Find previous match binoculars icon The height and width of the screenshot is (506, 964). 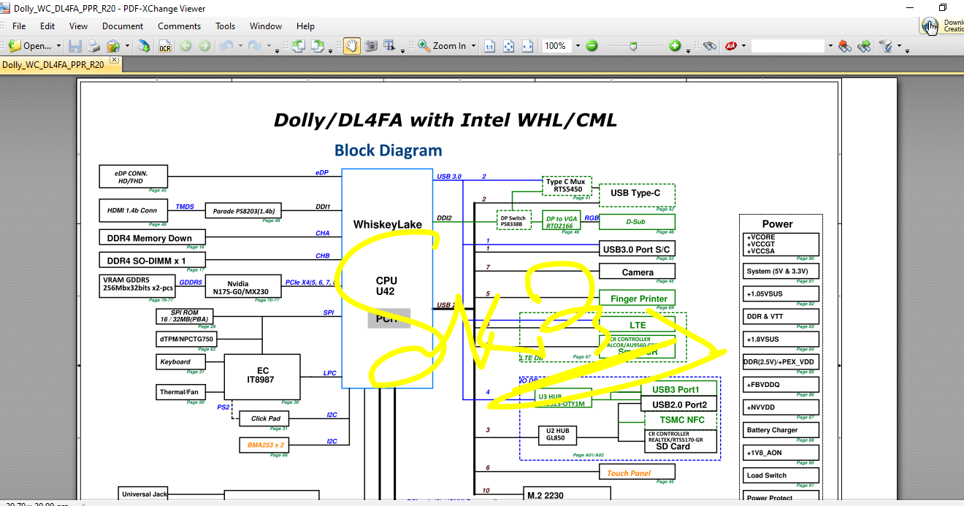tap(845, 45)
